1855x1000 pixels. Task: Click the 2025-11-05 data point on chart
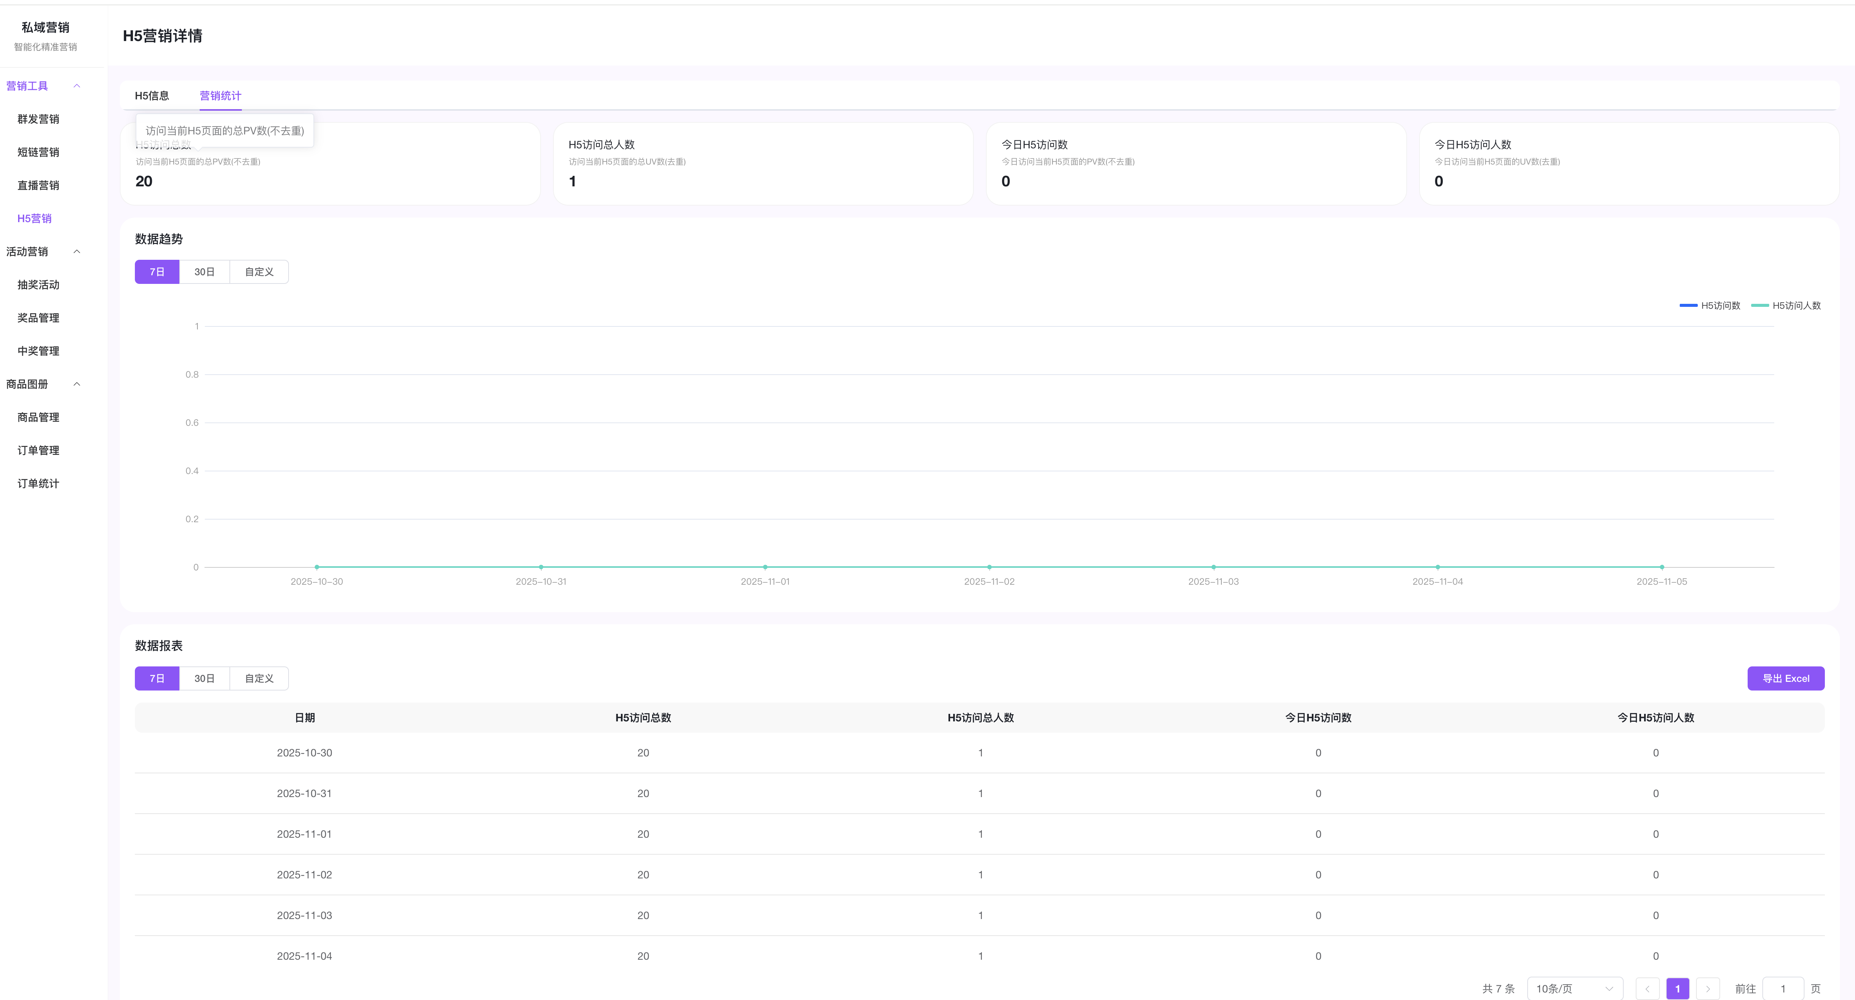[x=1661, y=567]
